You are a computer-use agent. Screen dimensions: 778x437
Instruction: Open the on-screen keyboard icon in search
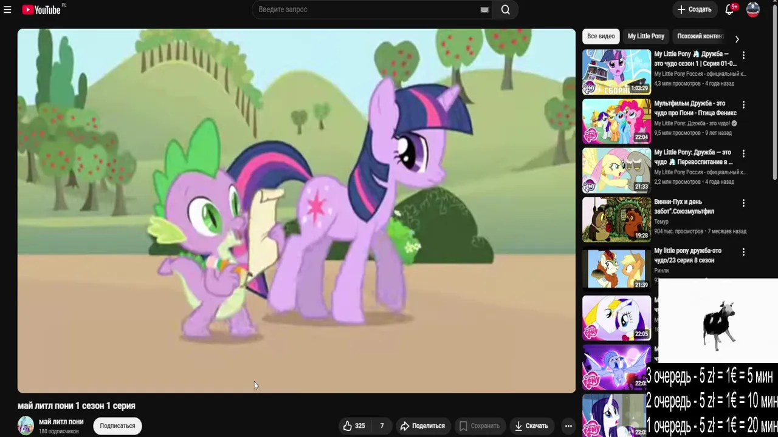coord(484,10)
